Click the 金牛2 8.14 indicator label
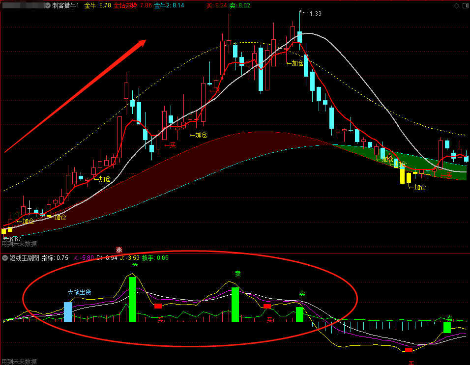The height and width of the screenshot is (365, 470). pos(169,5)
